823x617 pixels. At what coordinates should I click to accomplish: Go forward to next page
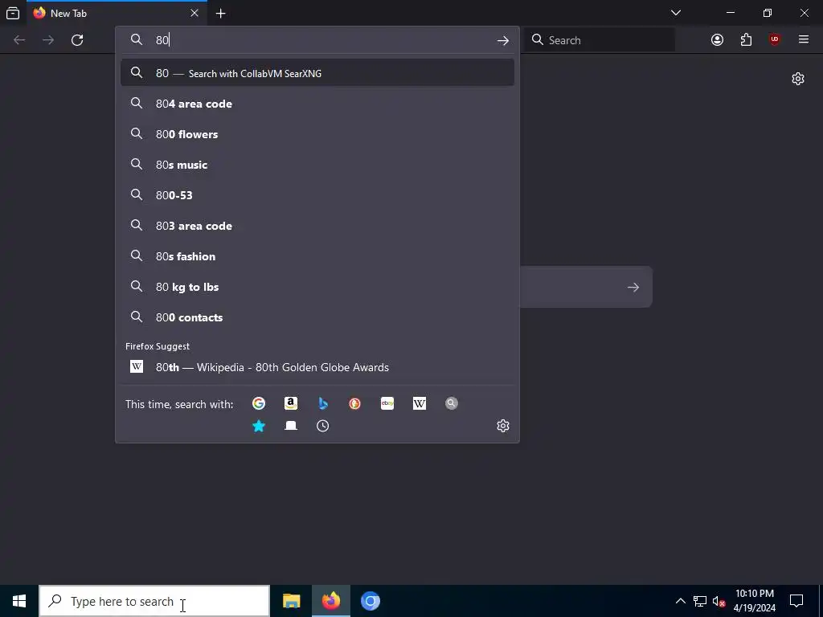48,40
